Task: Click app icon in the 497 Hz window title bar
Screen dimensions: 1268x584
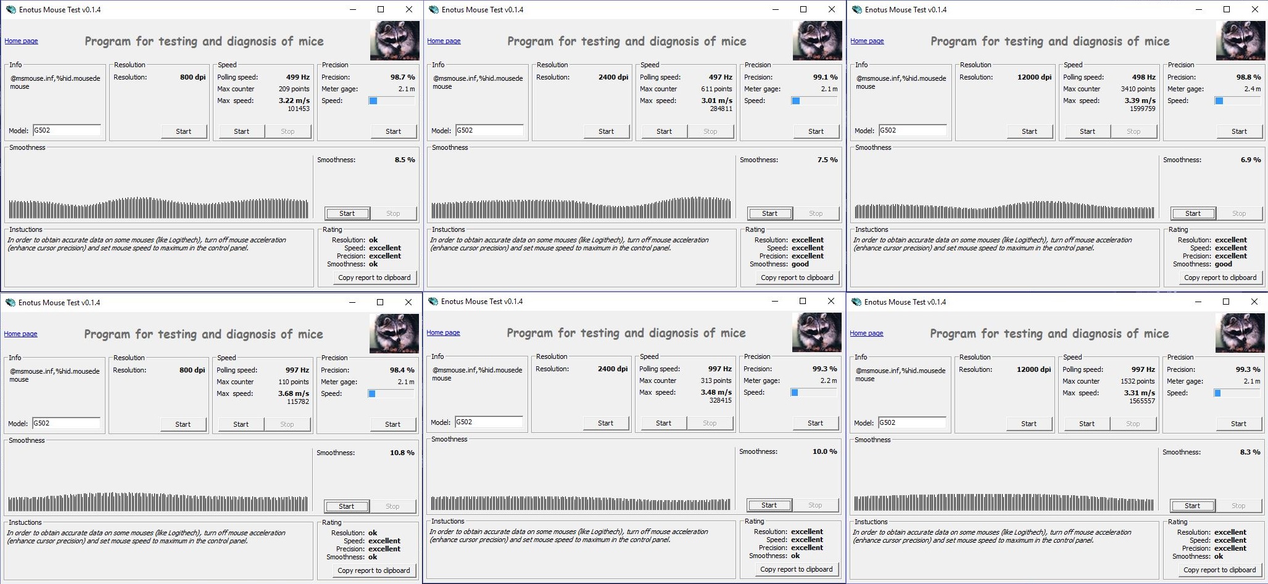Action: (x=433, y=9)
